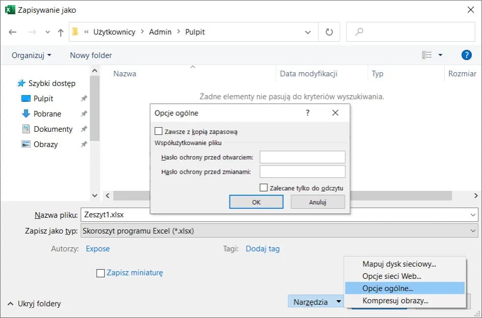Confirm general options with OK
This screenshot has width=482, height=318.
tap(256, 201)
